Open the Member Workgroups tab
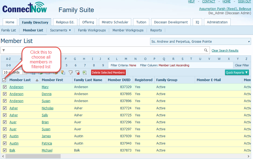 pos(128,30)
